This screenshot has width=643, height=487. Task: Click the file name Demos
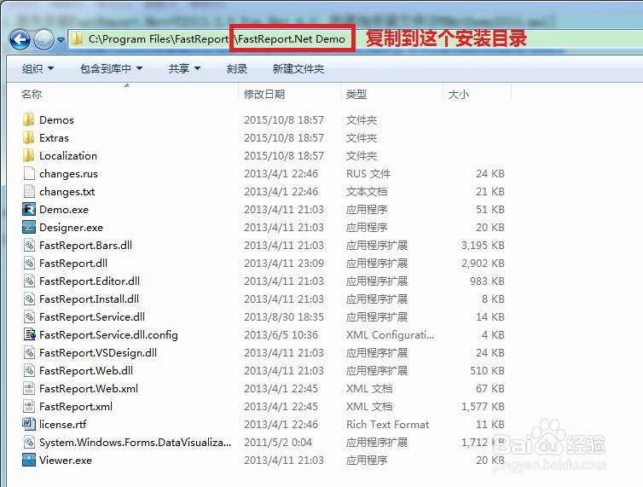[56, 119]
